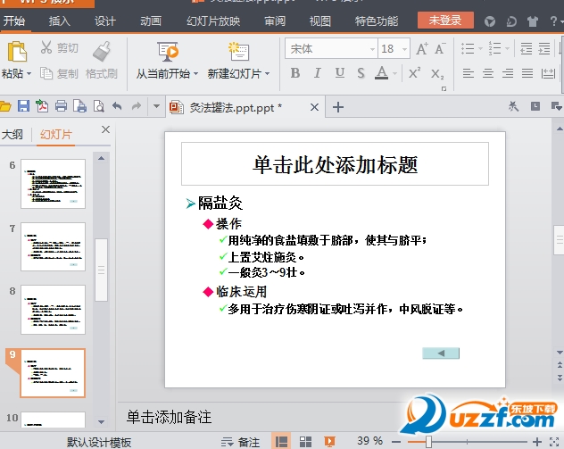
Task: Click 单击添加备注 notes area
Action: tap(169, 418)
